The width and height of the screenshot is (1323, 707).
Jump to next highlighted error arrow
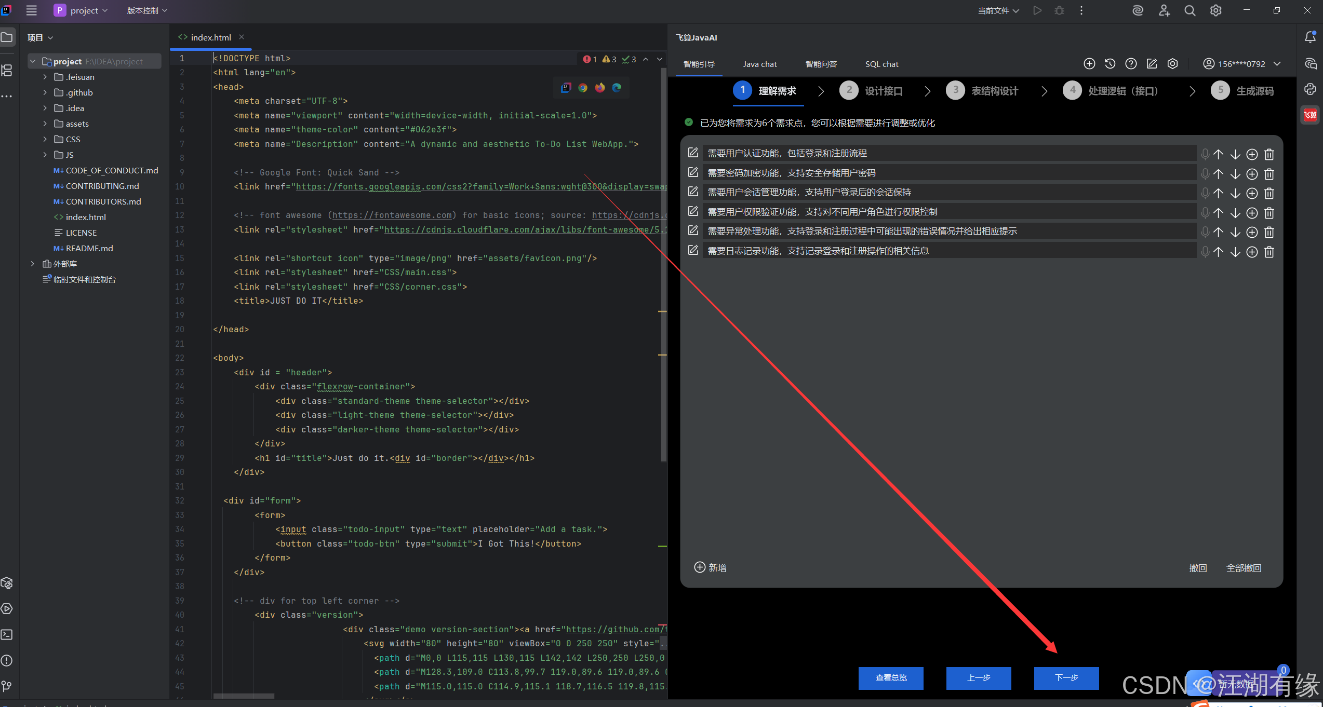point(660,59)
